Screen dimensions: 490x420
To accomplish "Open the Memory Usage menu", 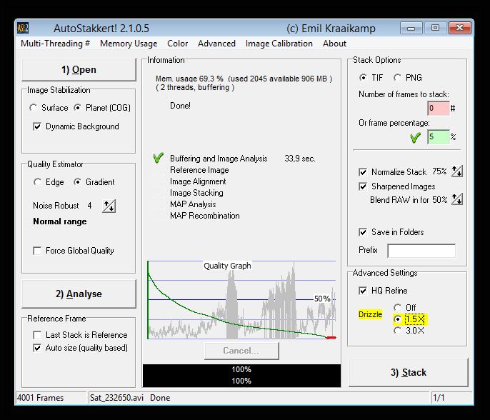I will 129,44.
